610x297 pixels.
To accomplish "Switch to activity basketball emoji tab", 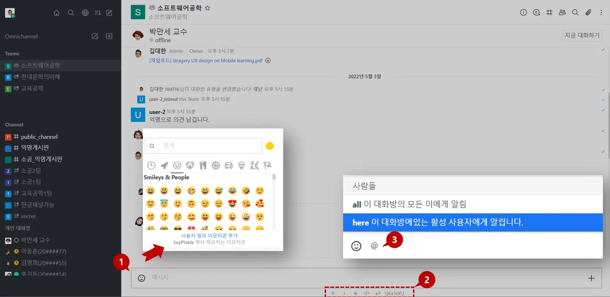I will (x=216, y=165).
